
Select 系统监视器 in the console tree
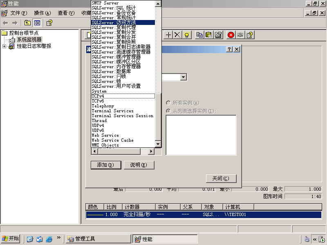tap(29, 40)
